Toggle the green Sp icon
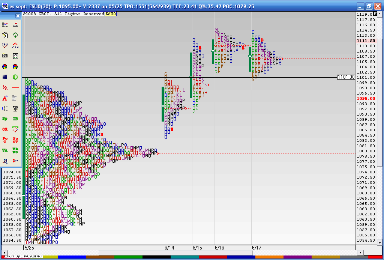This screenshot has width=384, height=260. pos(4,119)
